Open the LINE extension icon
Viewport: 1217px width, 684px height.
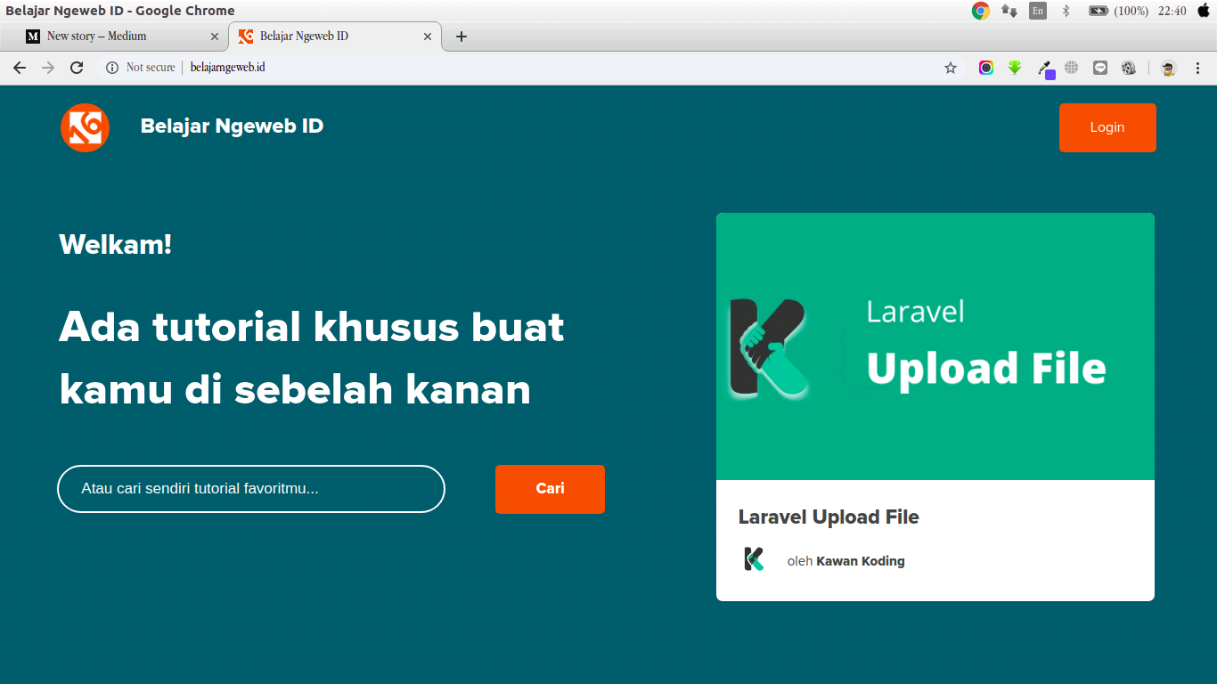pyautogui.click(x=1100, y=68)
